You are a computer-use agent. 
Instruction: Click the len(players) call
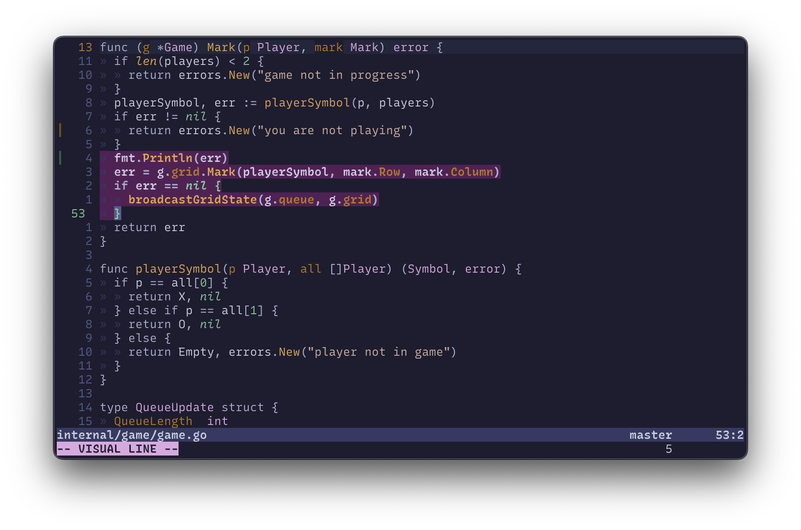[x=178, y=61]
